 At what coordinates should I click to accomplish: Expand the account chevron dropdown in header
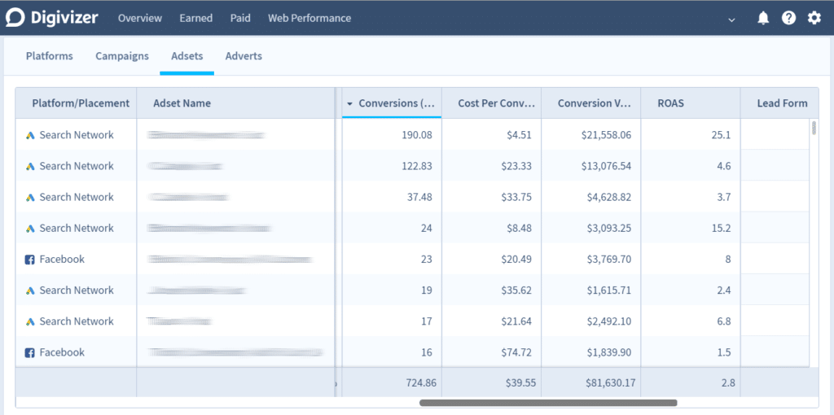click(731, 19)
